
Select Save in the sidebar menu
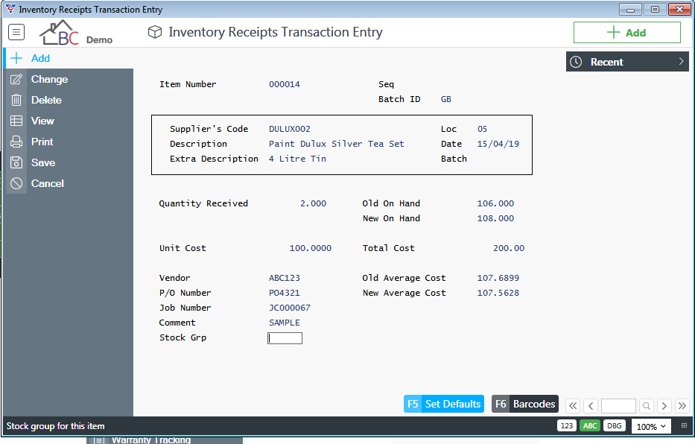click(69, 162)
